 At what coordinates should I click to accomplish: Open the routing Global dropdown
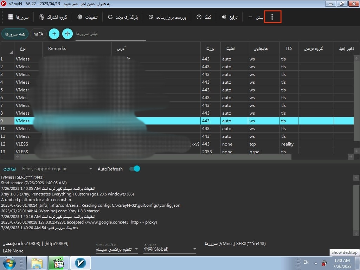click(x=194, y=249)
